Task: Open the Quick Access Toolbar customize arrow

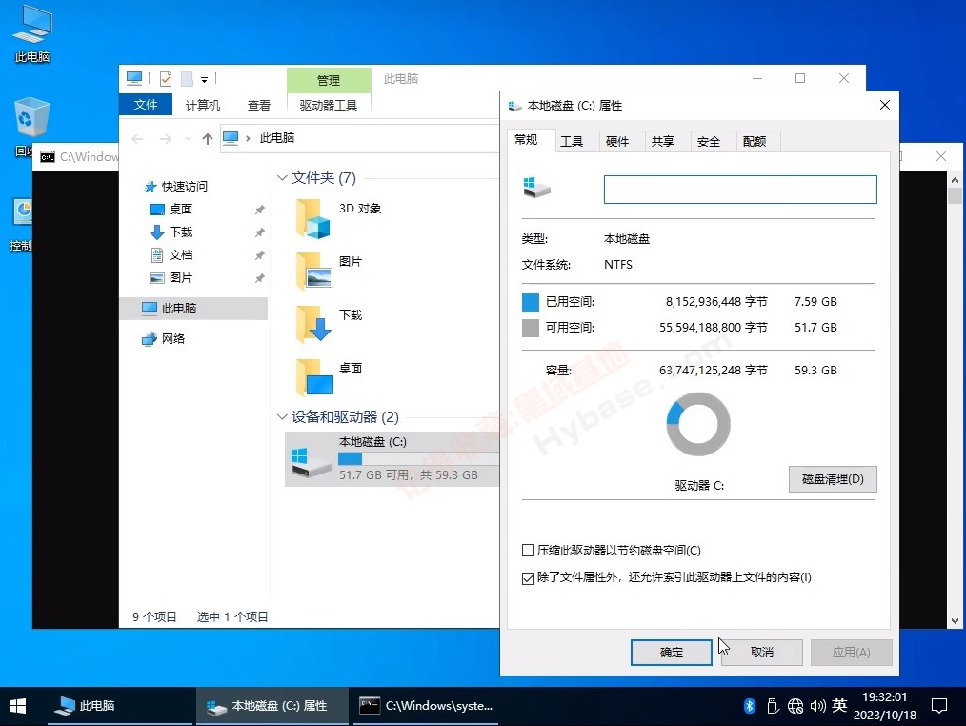Action: [x=205, y=79]
